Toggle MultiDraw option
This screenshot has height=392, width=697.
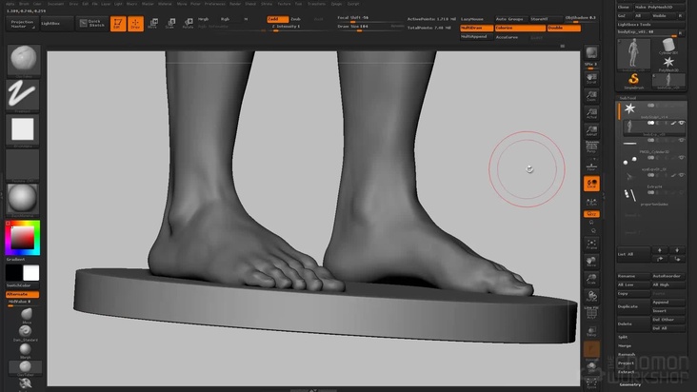[476, 28]
